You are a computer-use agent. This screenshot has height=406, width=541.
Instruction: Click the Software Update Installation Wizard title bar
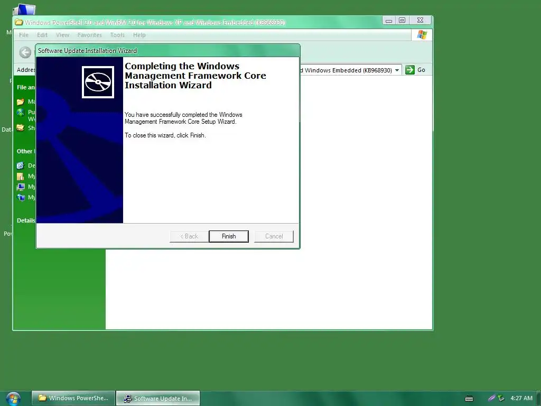tap(167, 50)
